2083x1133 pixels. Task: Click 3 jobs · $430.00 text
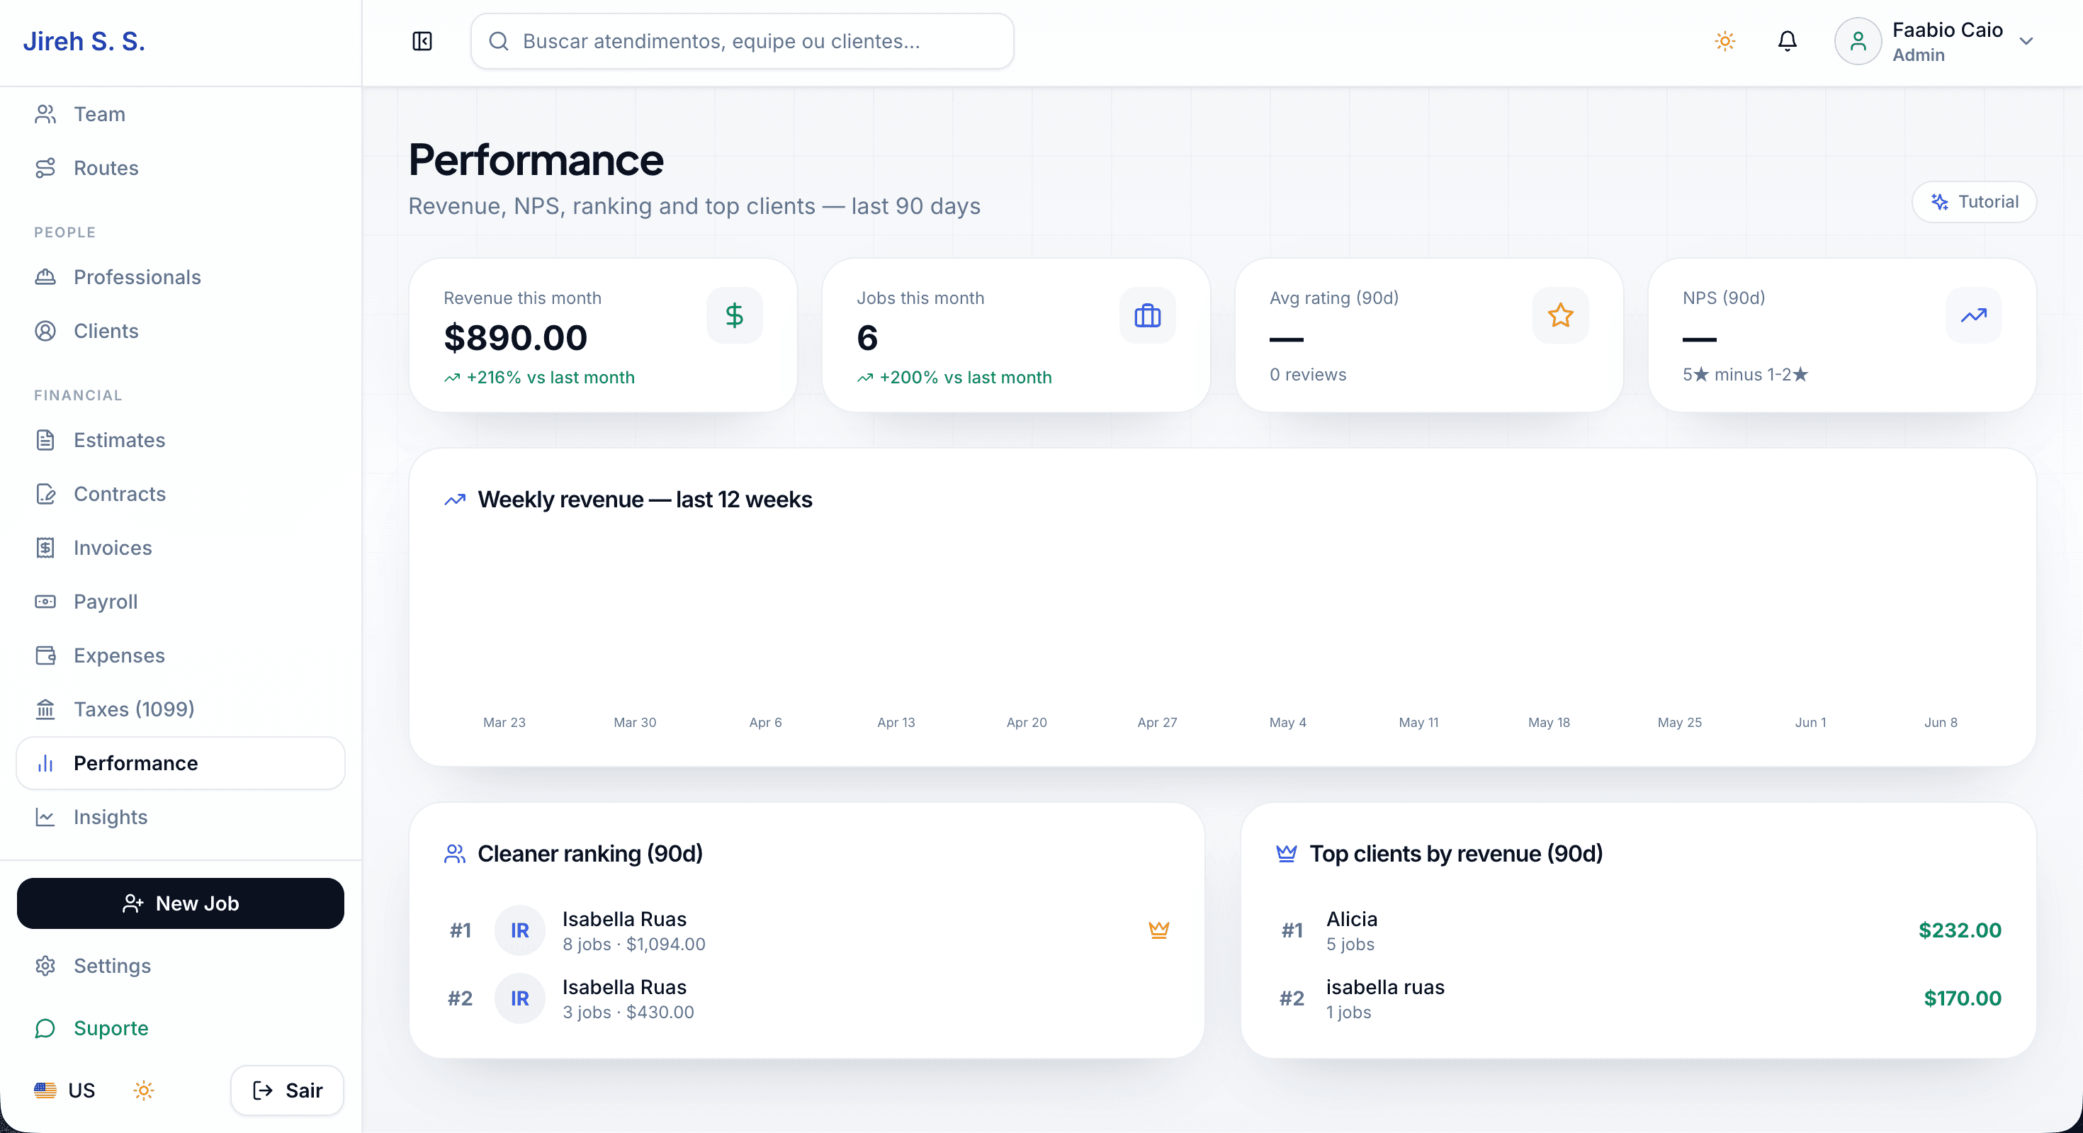pyautogui.click(x=628, y=1012)
